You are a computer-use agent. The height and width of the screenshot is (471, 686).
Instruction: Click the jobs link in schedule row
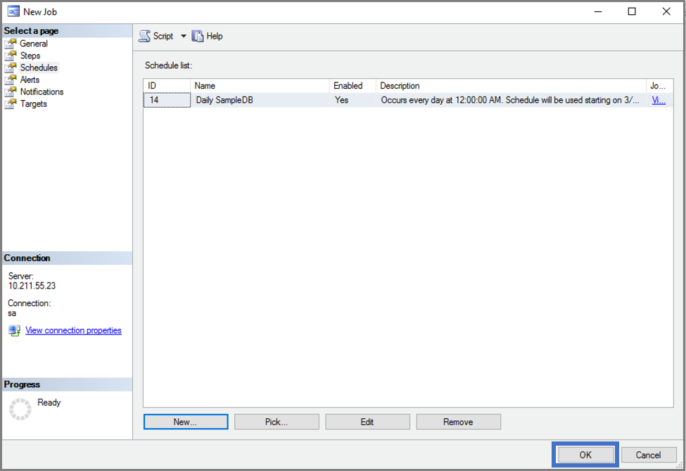point(658,100)
